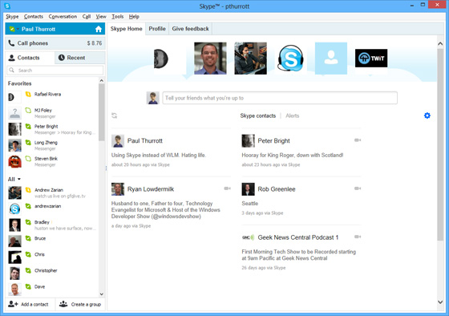
Task: Select Steven Bink contact
Action: tap(53, 161)
